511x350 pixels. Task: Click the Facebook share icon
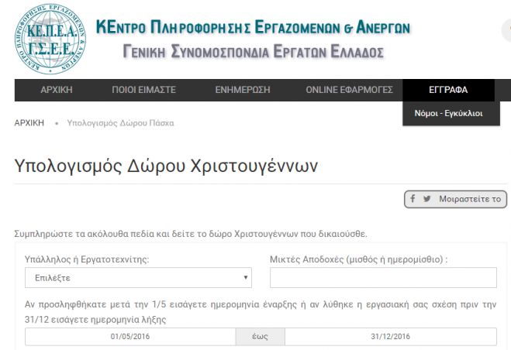click(x=414, y=199)
